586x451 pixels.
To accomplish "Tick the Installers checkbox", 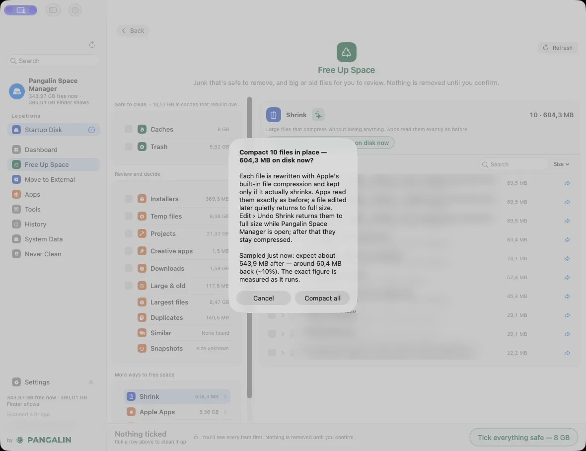I will [129, 199].
